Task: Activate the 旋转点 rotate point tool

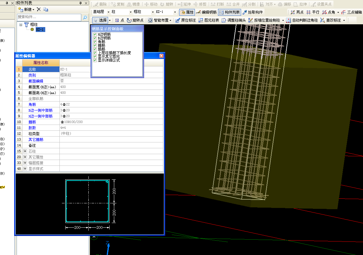Action: (135, 20)
